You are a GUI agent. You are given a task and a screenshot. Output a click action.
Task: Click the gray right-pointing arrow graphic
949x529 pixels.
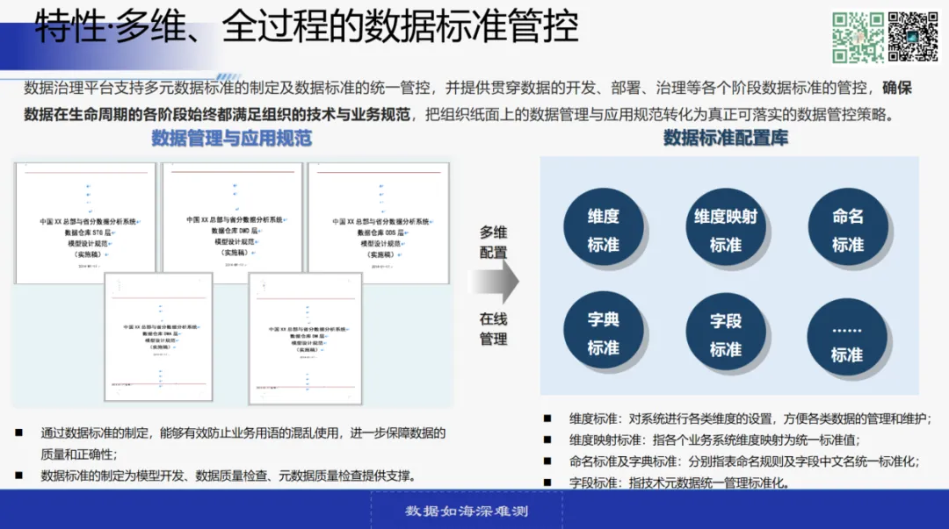[x=493, y=282]
